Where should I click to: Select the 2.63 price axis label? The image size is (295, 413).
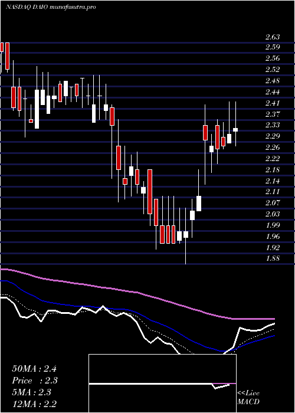pos(273,37)
